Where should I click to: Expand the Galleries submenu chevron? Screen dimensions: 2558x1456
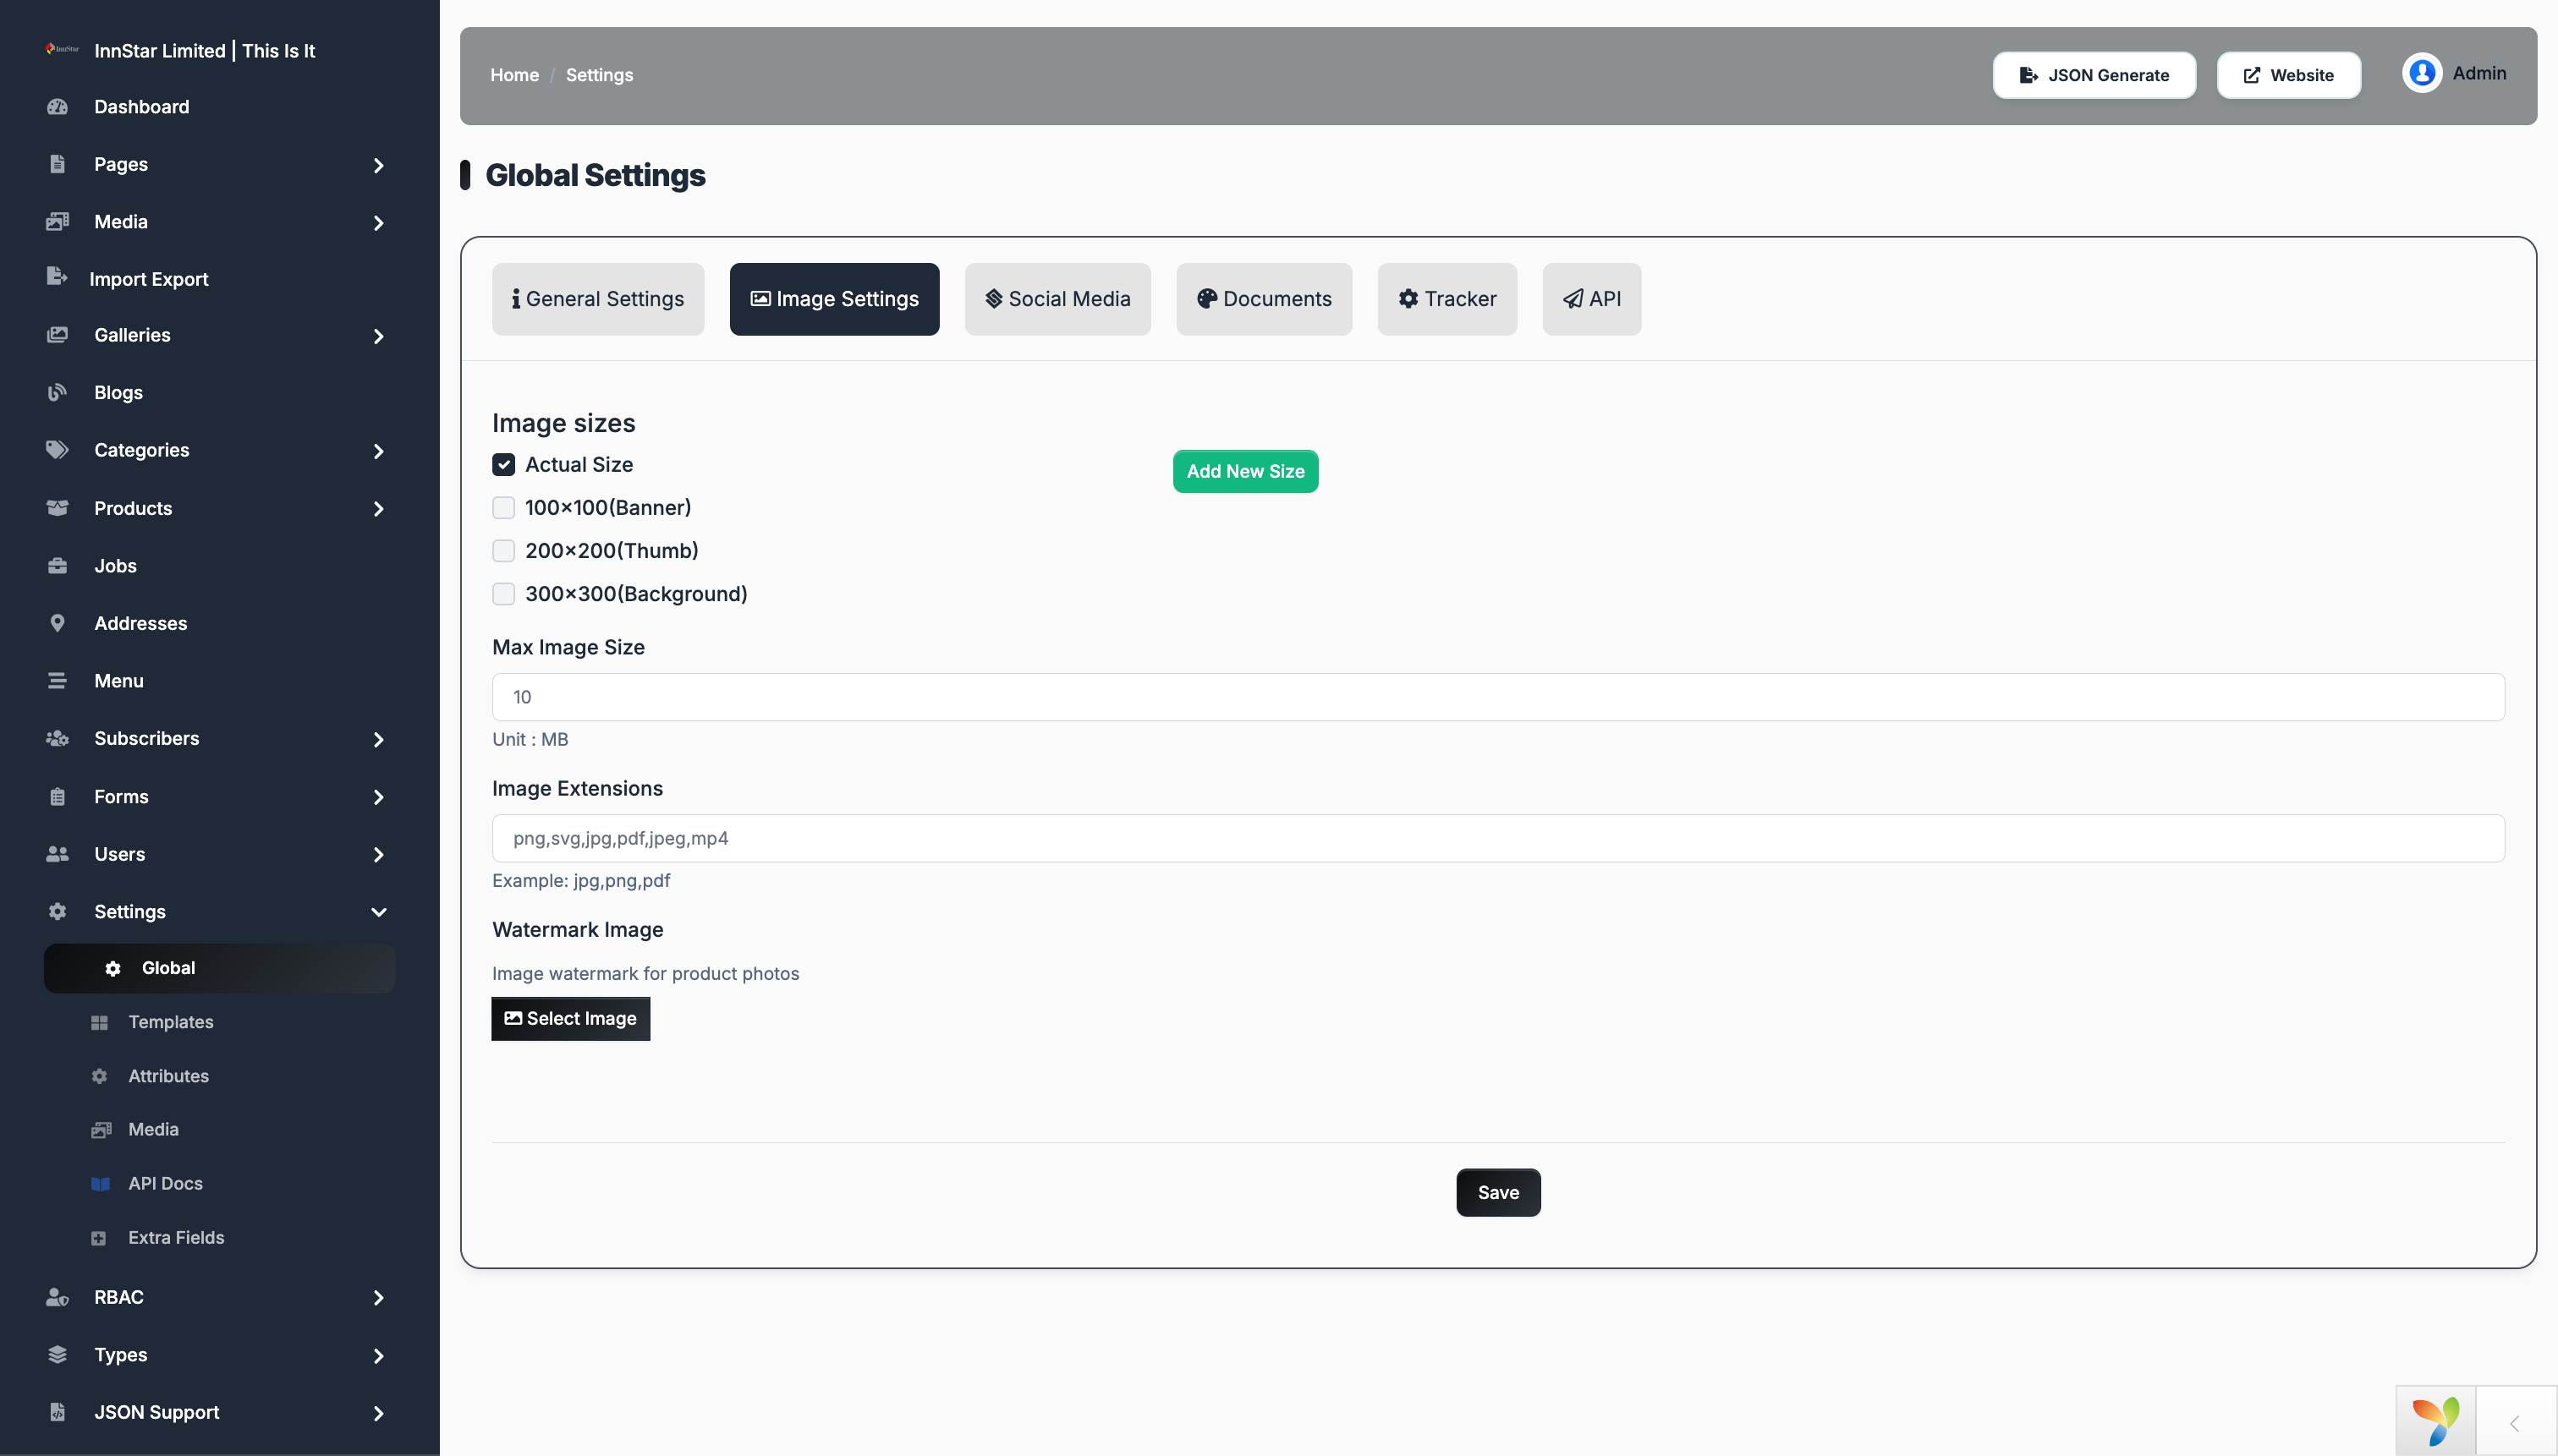378,336
